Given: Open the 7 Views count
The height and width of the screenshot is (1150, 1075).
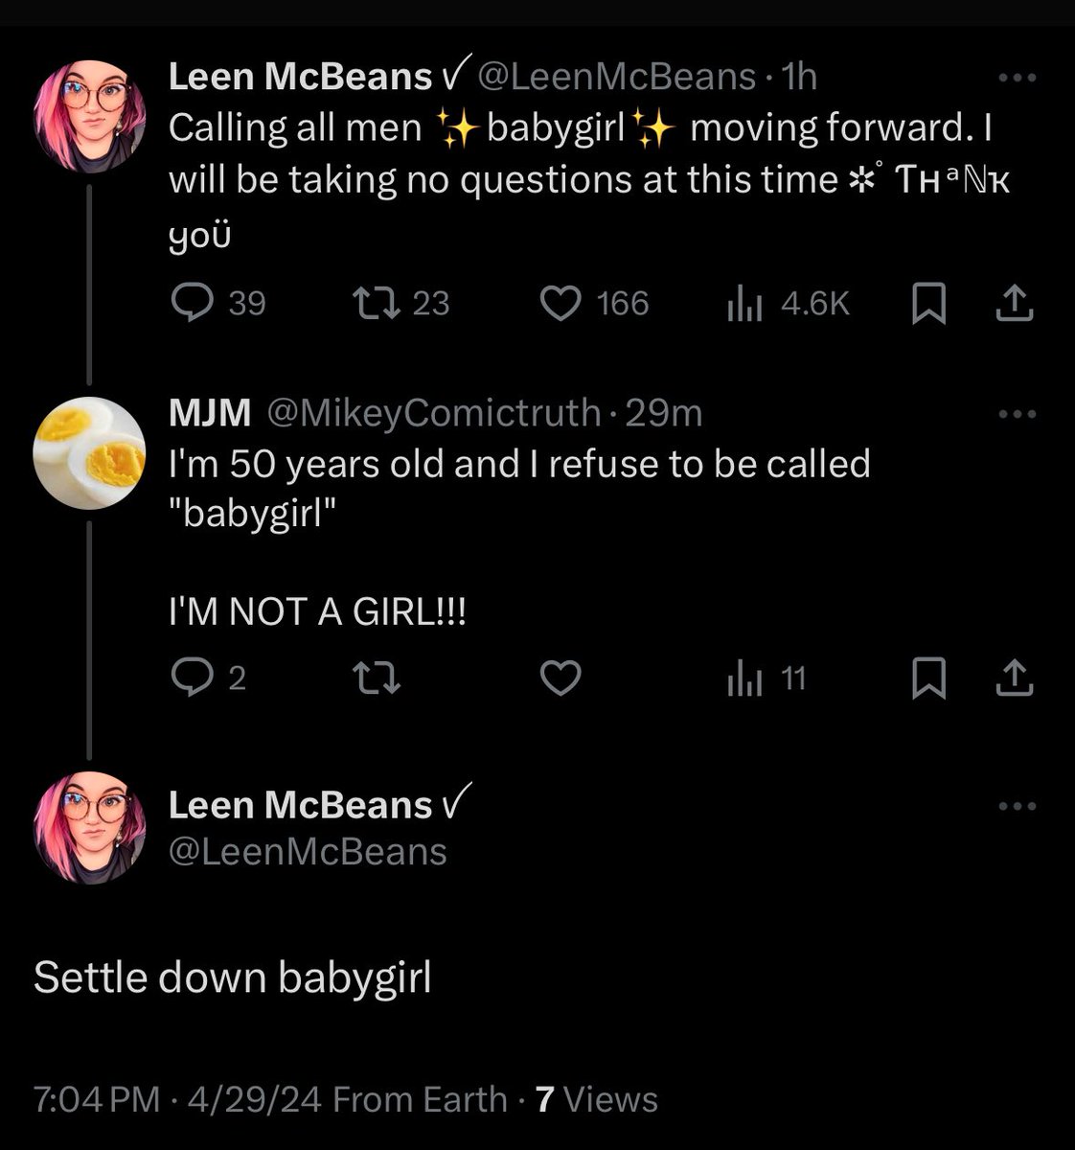Looking at the screenshot, I should [x=597, y=1099].
